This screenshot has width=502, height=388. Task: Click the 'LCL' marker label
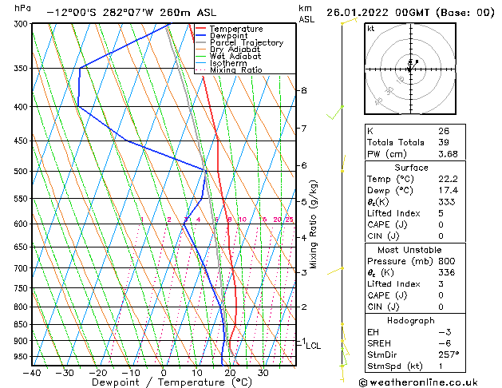point(313,346)
